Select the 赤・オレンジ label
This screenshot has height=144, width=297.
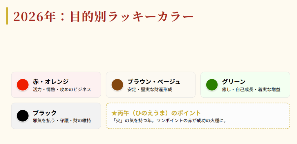(51, 81)
